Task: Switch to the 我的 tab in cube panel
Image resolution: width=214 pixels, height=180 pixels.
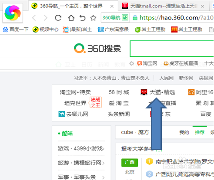Action: click(x=184, y=132)
